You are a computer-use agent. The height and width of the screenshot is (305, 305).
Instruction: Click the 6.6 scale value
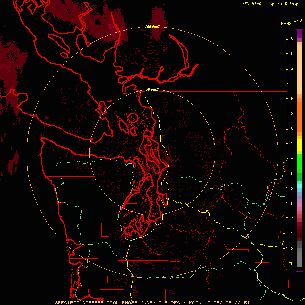(x=290, y=98)
